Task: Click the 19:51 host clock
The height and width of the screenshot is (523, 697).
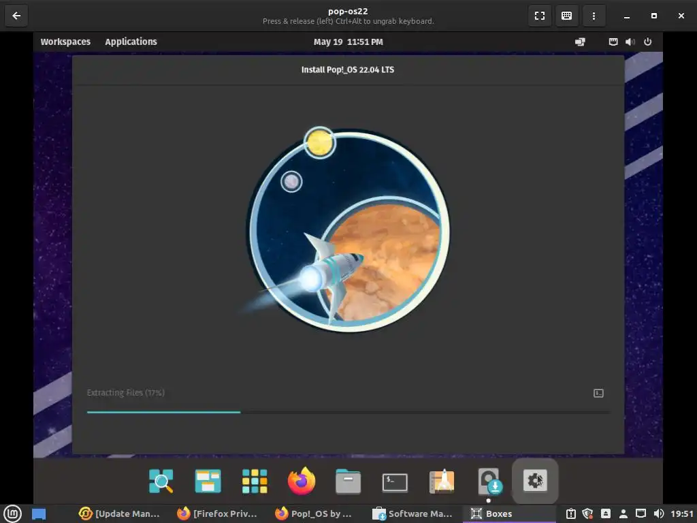Action: tap(682, 513)
